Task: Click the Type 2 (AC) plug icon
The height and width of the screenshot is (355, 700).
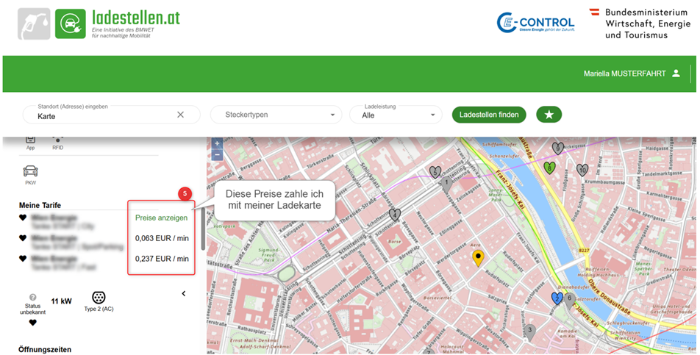Action: point(99,298)
